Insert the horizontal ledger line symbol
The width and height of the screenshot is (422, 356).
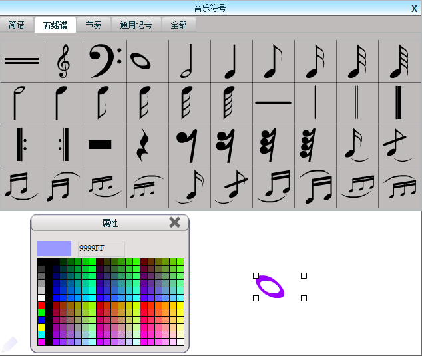tap(273, 102)
